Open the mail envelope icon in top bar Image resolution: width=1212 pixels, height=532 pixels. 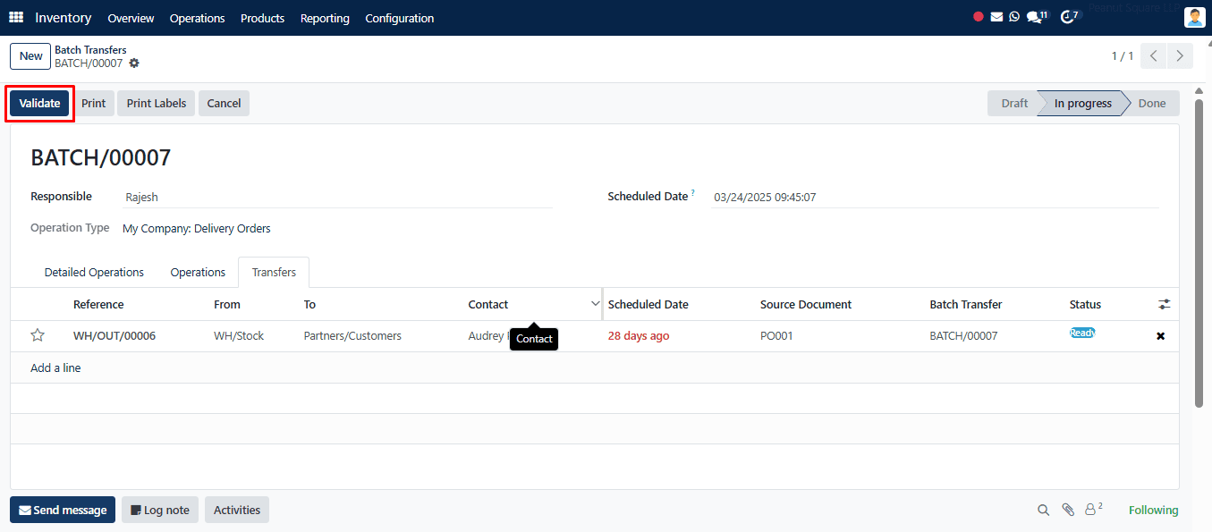[996, 17]
